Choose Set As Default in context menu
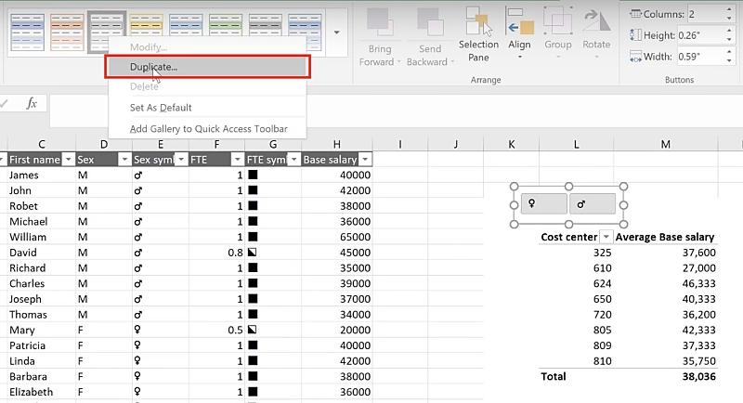This screenshot has height=403, width=743. pyautogui.click(x=161, y=108)
